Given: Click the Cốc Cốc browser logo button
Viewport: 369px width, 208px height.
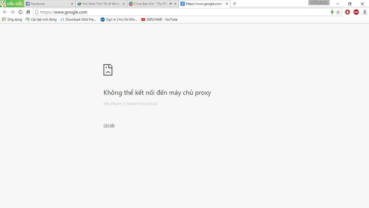Looking at the screenshot, I should tap(12, 4).
